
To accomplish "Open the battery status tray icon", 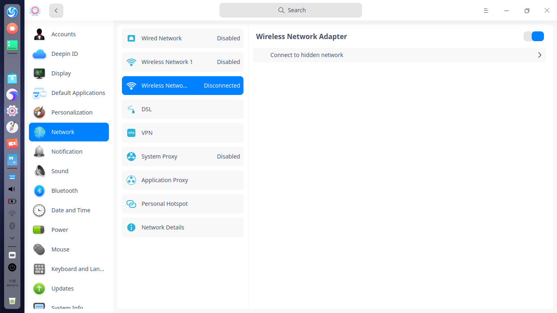I will (12, 201).
